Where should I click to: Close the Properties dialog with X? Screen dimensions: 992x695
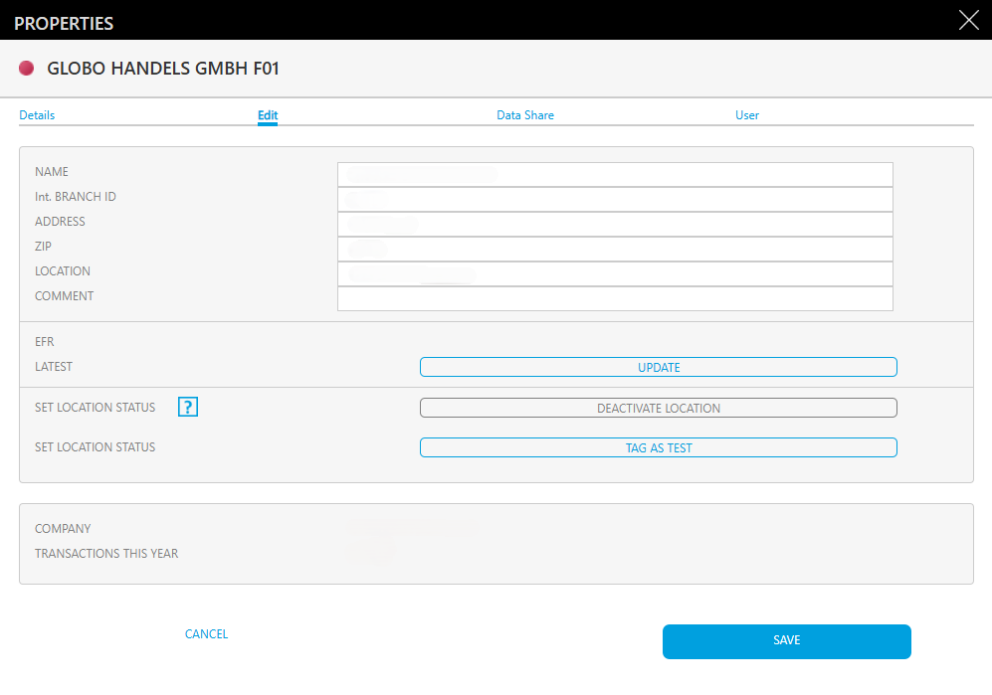click(x=968, y=21)
